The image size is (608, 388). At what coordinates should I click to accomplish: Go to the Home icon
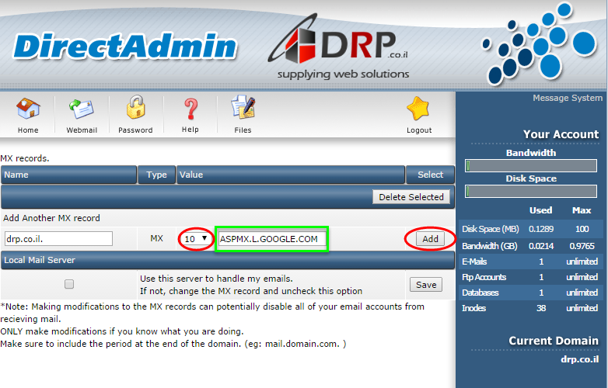pyautogui.click(x=28, y=111)
